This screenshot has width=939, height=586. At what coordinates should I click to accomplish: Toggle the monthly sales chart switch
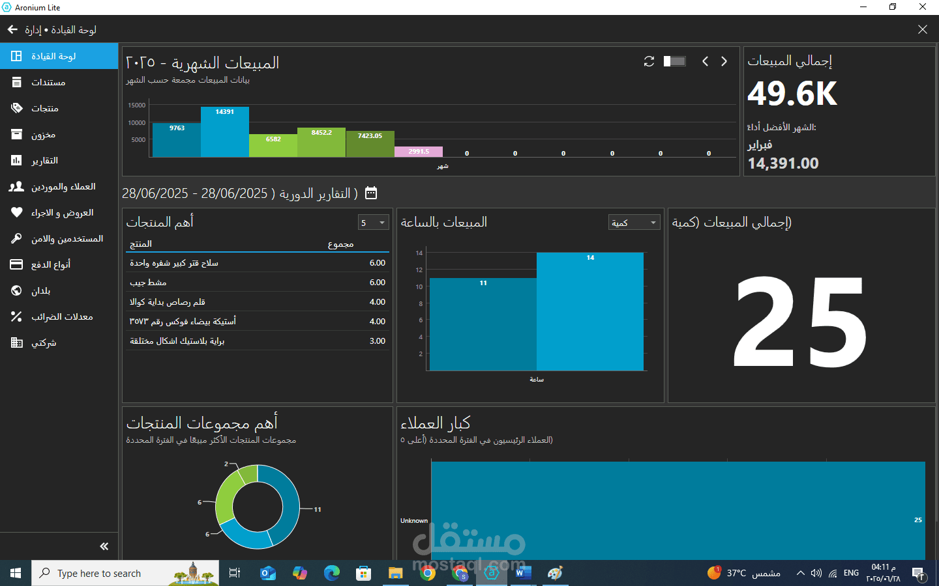pos(675,61)
